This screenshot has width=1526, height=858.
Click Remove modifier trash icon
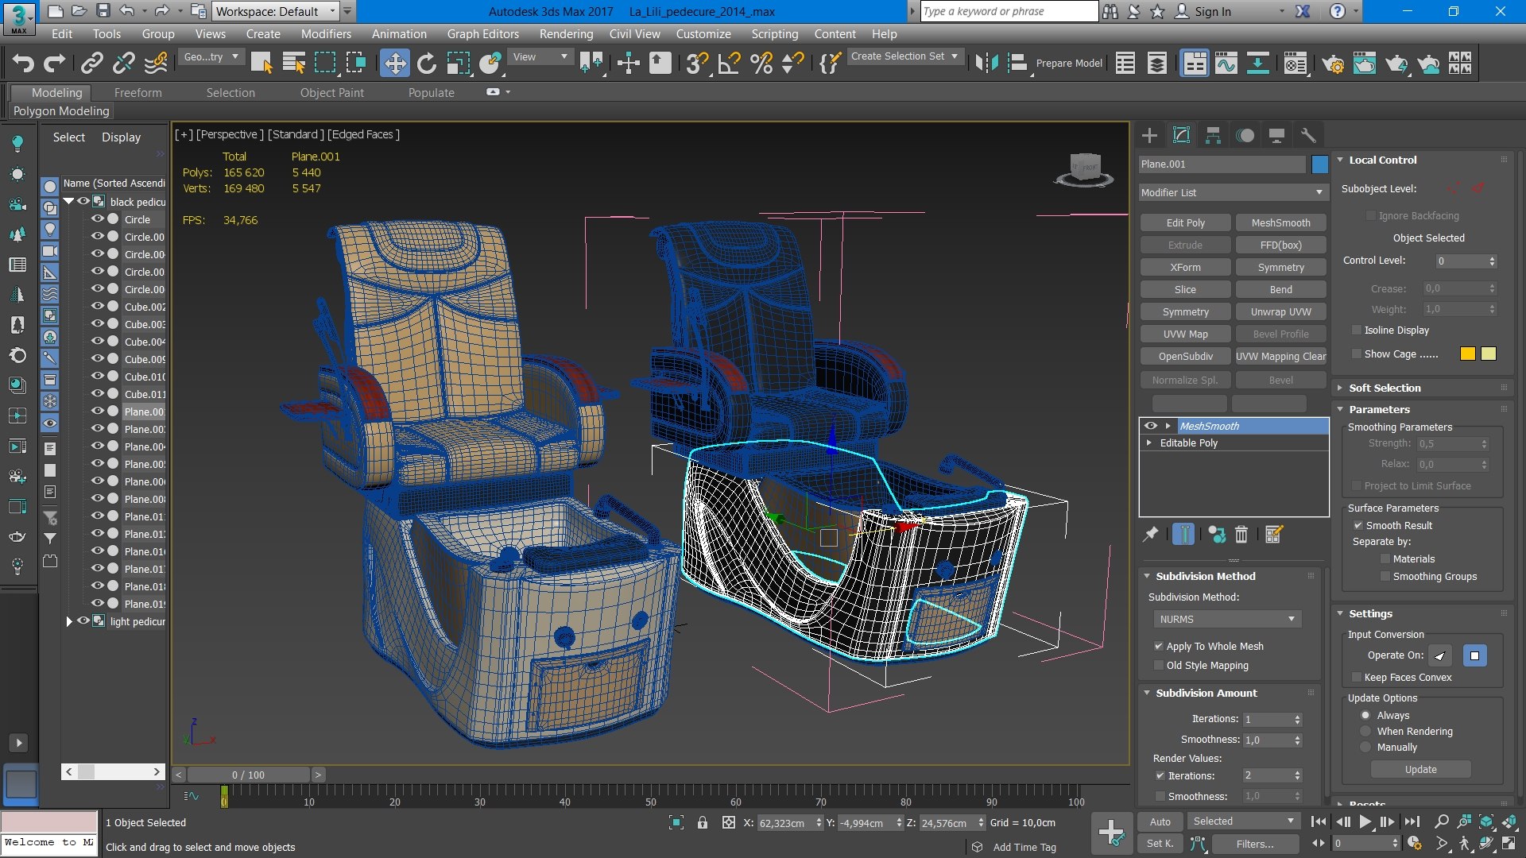pos(1241,535)
